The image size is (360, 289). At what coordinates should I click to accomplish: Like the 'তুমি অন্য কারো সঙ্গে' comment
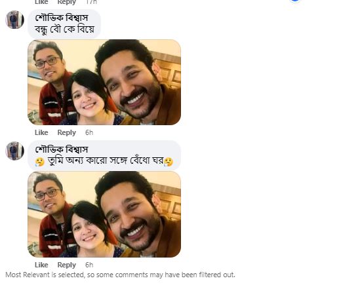(x=41, y=265)
